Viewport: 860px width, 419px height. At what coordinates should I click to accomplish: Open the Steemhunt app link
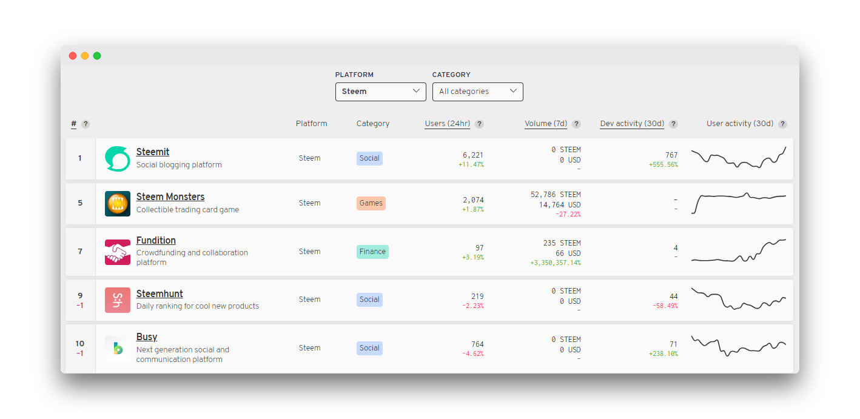(x=160, y=294)
